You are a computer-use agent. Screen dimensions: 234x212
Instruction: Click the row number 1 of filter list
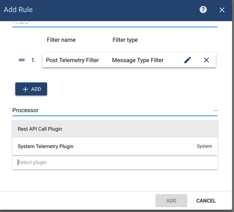point(34,60)
